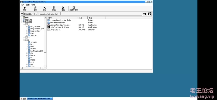Click the .winlator folder icon in tree
The height and width of the screenshot is (100, 217).
tap(29, 42)
